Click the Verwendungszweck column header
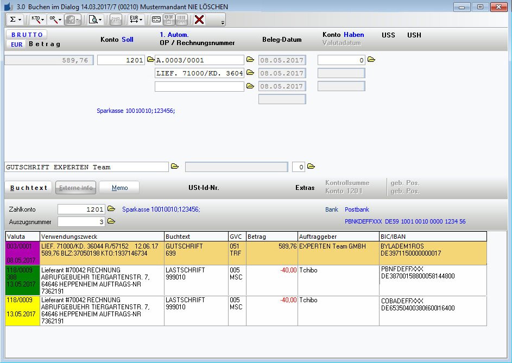Image resolution: width=512 pixels, height=363 pixels. point(102,237)
